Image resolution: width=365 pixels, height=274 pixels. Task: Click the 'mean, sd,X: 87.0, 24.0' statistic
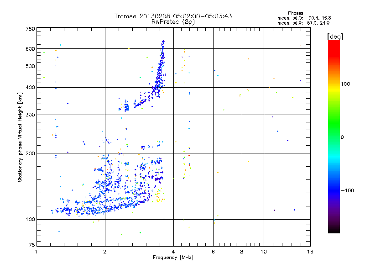pyautogui.click(x=303, y=23)
